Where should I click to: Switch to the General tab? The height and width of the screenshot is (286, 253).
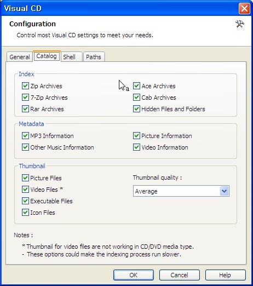tap(20, 57)
